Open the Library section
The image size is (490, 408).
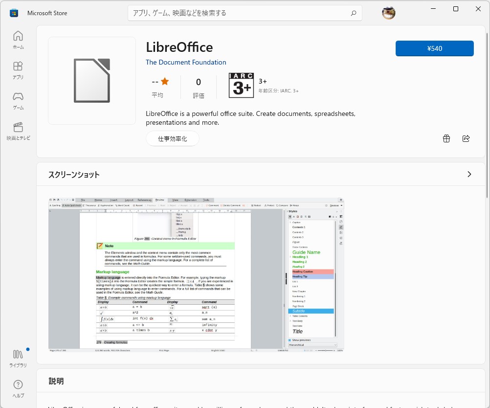point(18,358)
